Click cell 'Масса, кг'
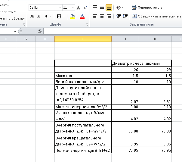Image resolution: width=182 pixels, height=162 pixels. coord(83,76)
